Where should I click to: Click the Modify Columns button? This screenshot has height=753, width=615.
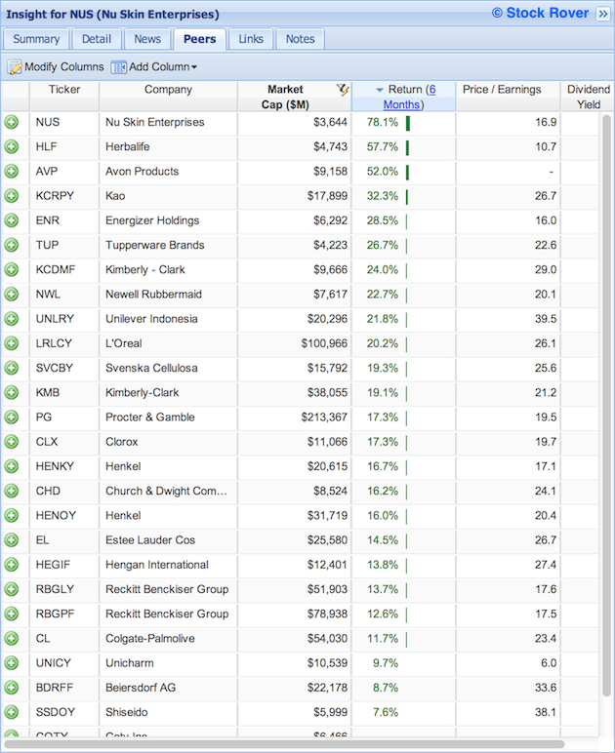56,66
